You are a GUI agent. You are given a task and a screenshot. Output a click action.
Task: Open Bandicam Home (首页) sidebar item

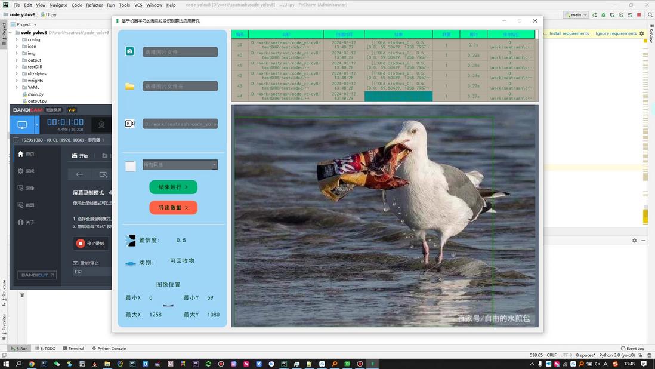tap(26, 154)
